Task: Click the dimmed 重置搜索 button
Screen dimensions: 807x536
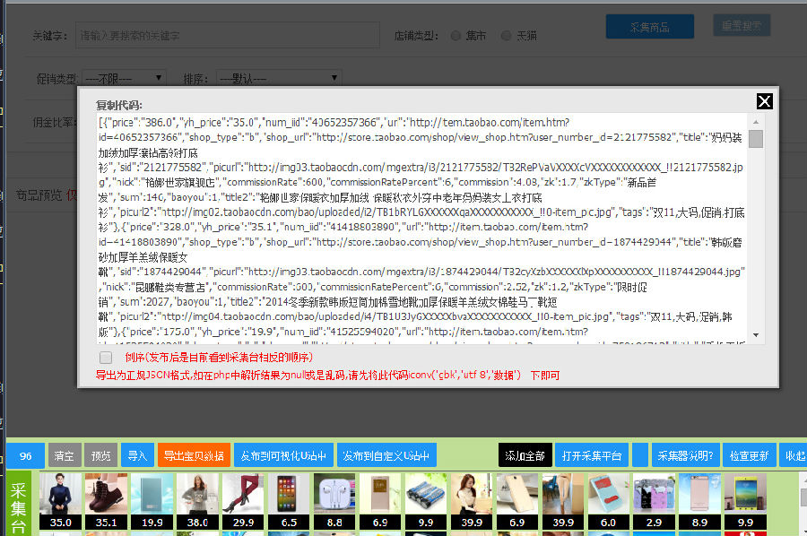Action: tap(742, 25)
